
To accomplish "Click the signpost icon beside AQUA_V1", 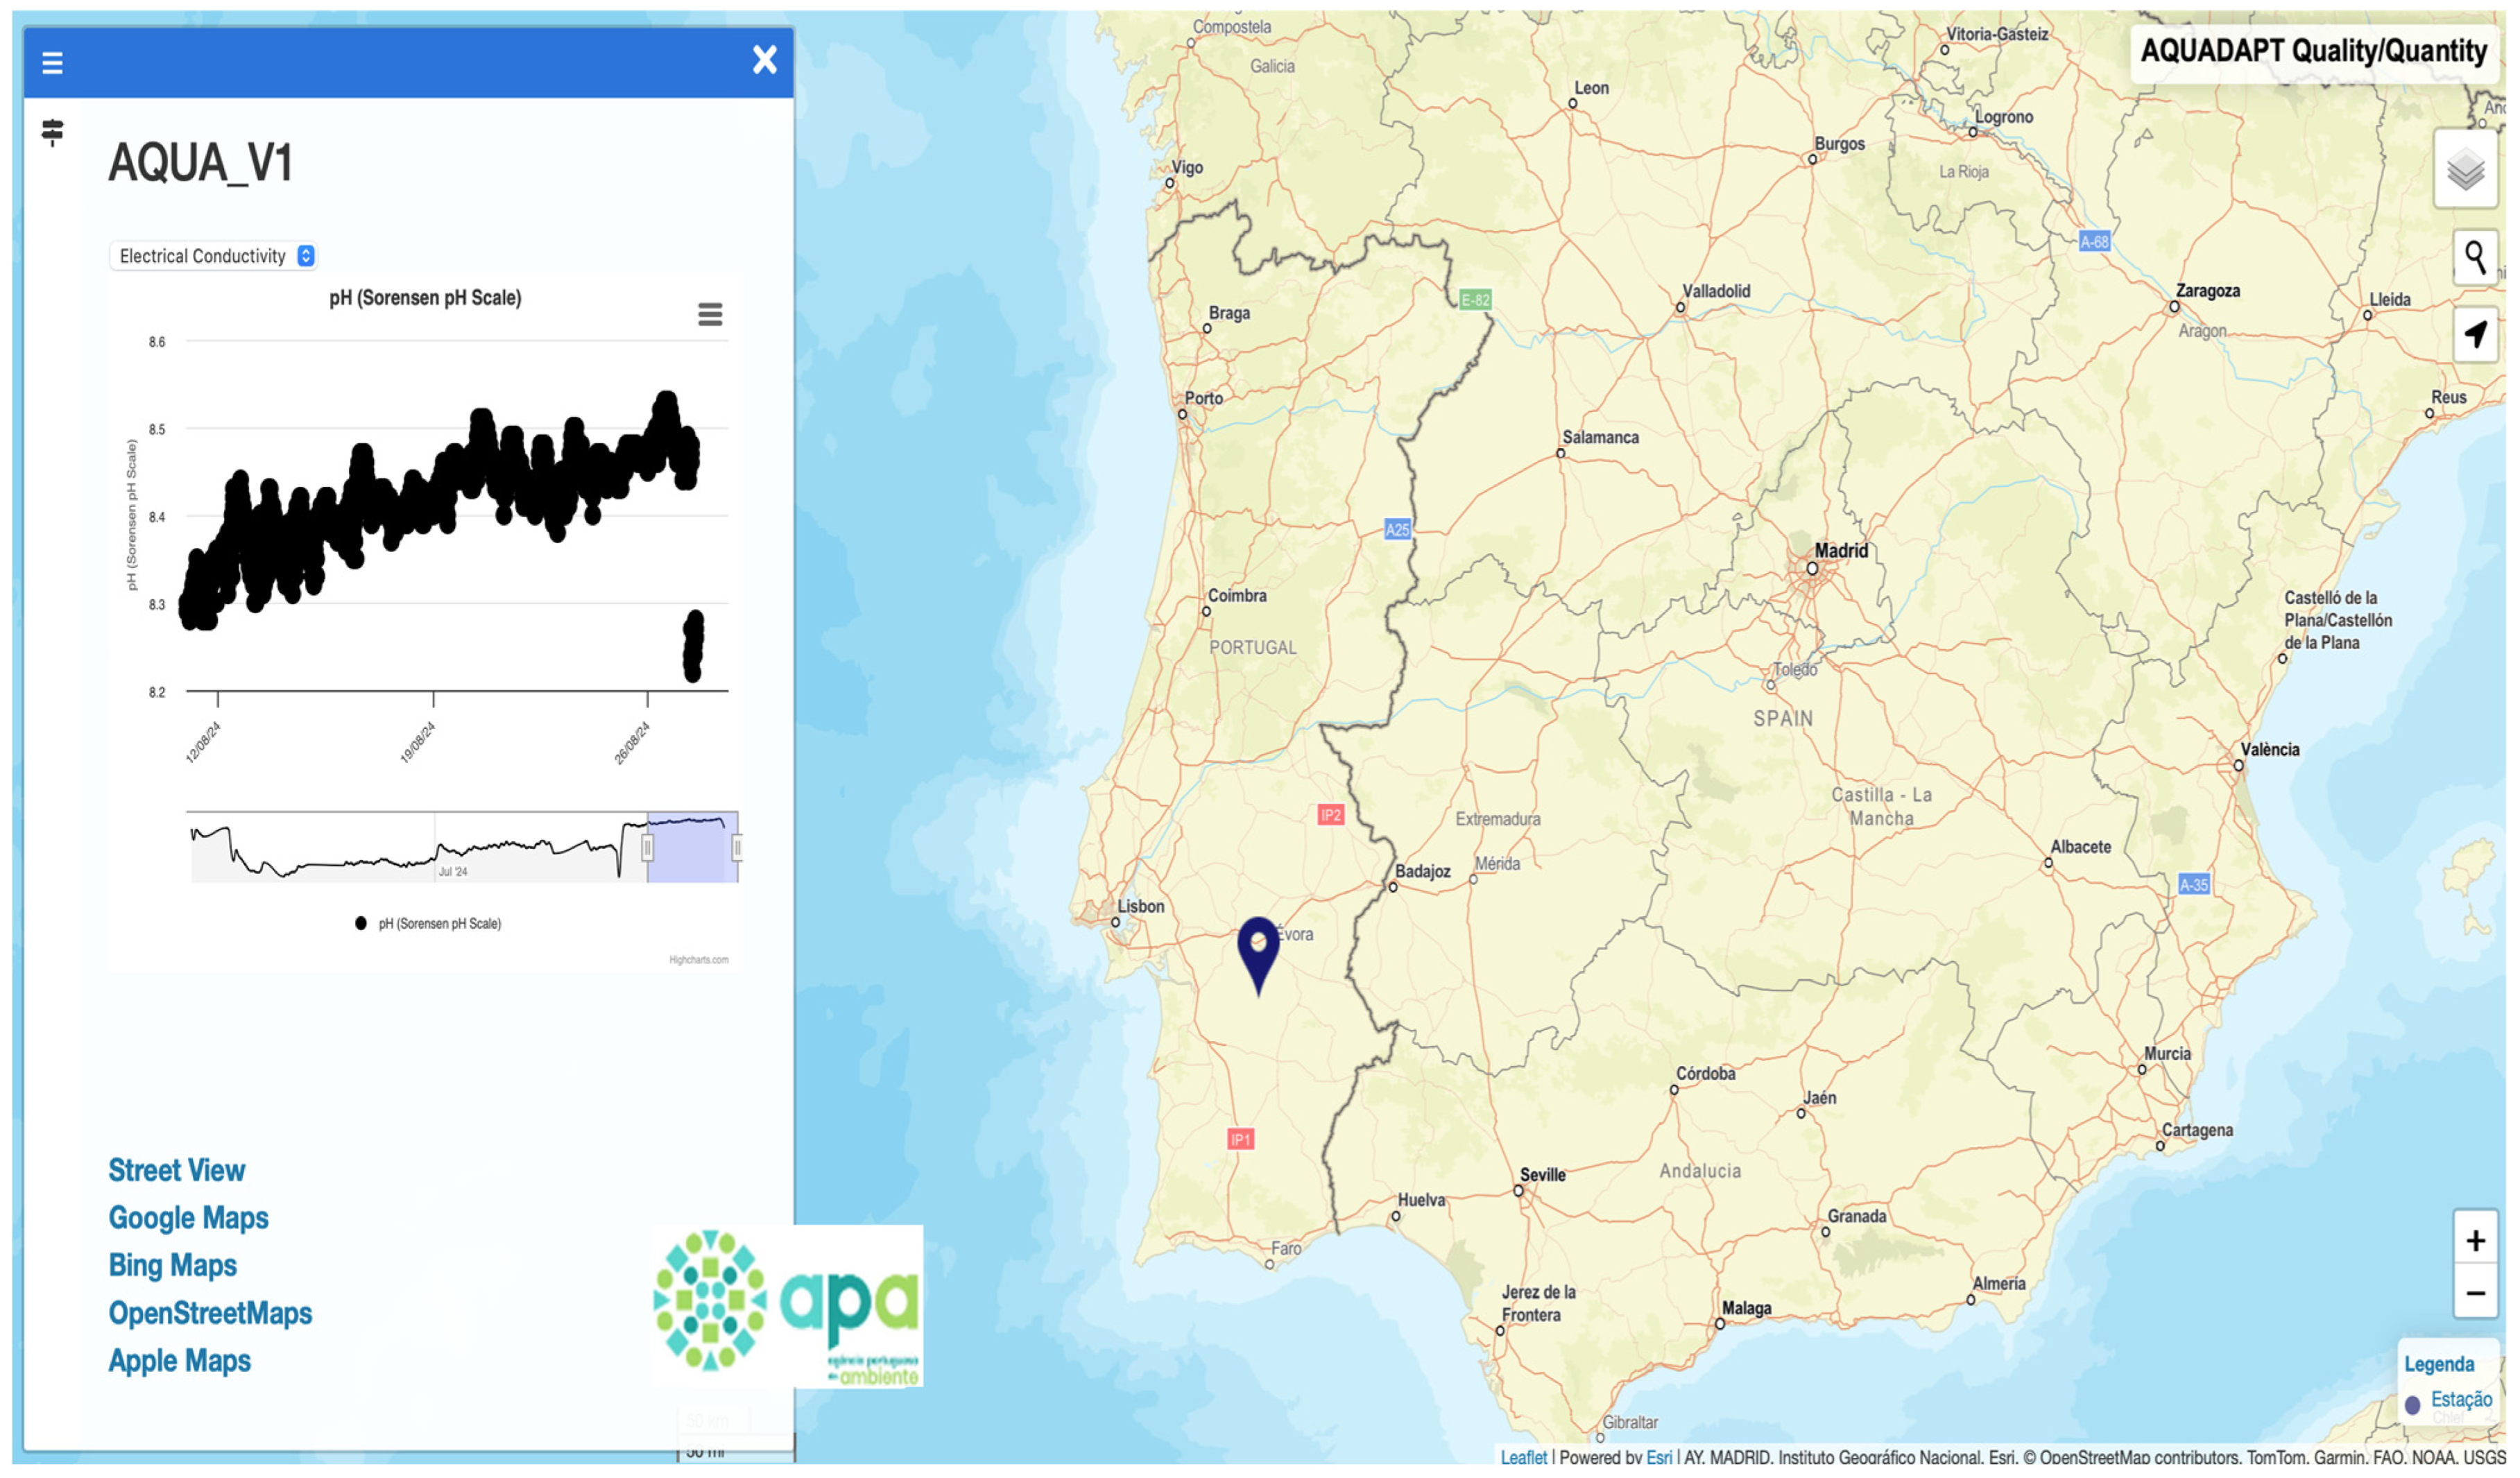I will [x=53, y=132].
